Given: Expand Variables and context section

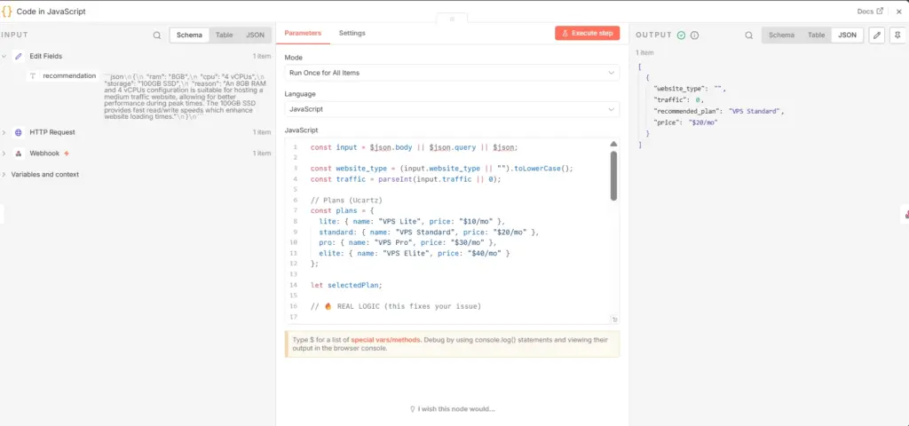Looking at the screenshot, I should tap(4, 175).
